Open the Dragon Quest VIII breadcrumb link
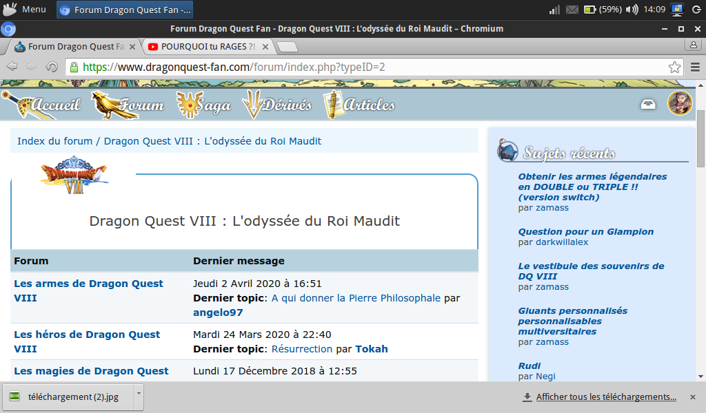 coord(212,141)
